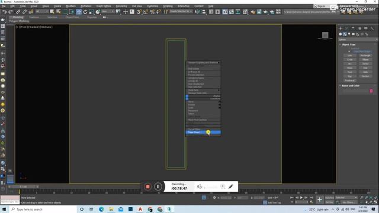Switch to the Freeform ribbon tab

[34, 17]
